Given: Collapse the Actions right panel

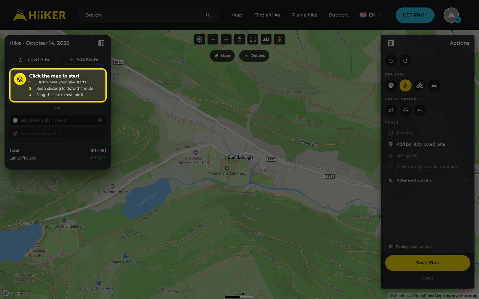Looking at the screenshot, I should pyautogui.click(x=391, y=43).
